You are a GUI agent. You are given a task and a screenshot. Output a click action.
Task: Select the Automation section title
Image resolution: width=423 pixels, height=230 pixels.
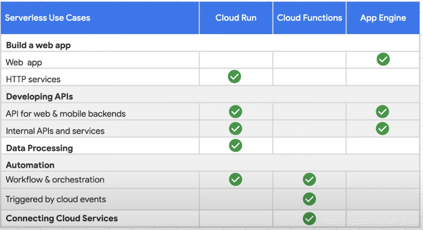30,165
